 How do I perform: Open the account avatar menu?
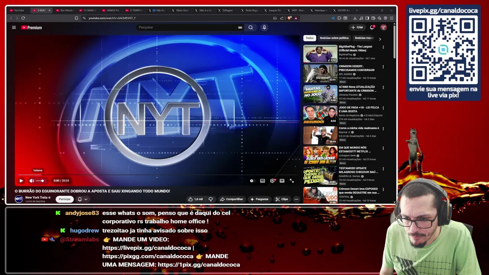coord(384,27)
